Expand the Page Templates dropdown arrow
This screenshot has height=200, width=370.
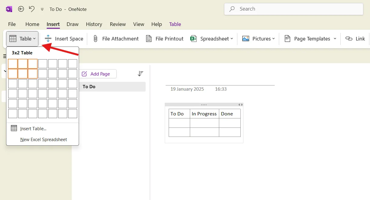tap(335, 39)
